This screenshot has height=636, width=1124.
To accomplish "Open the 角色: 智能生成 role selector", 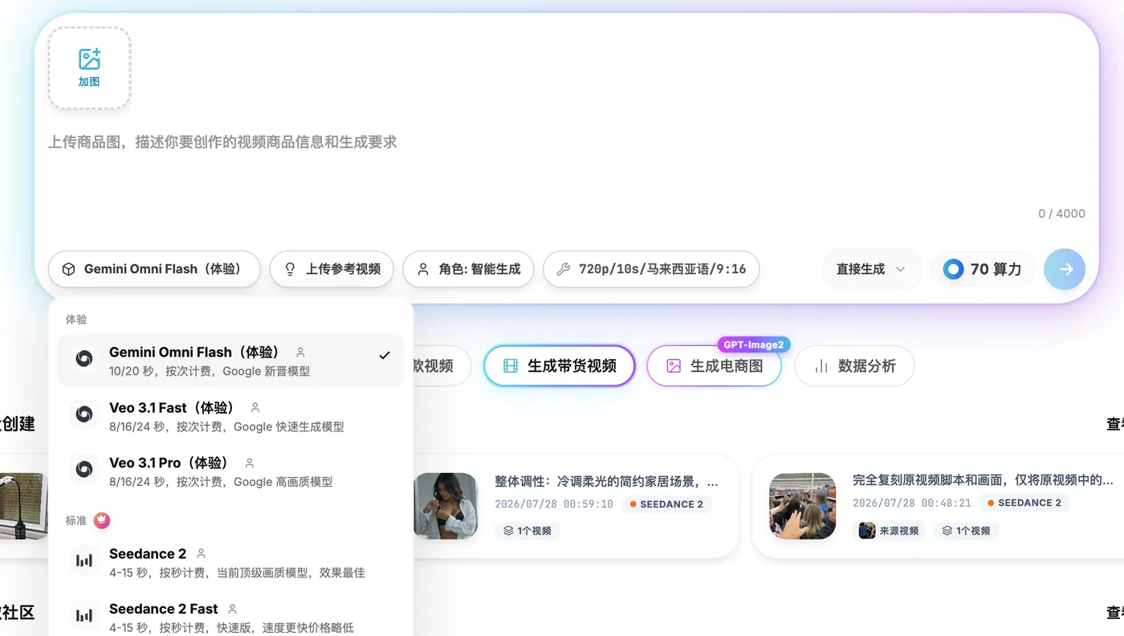I will pos(468,269).
